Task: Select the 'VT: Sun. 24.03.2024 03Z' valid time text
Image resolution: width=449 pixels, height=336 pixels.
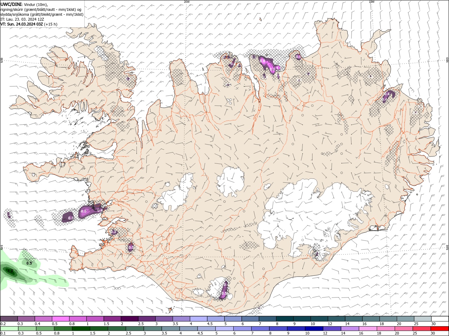Action: click(x=22, y=24)
